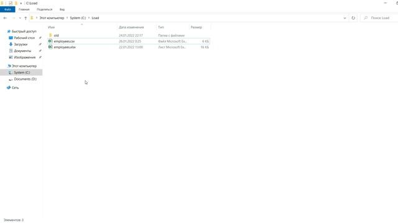This screenshot has height=223, width=398.
Task: Open the Вид ribbon tab
Action: pos(62,9)
